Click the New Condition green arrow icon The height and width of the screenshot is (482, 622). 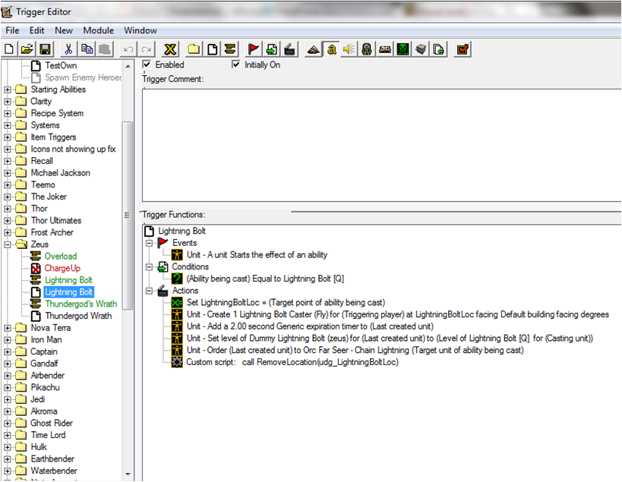tap(271, 49)
